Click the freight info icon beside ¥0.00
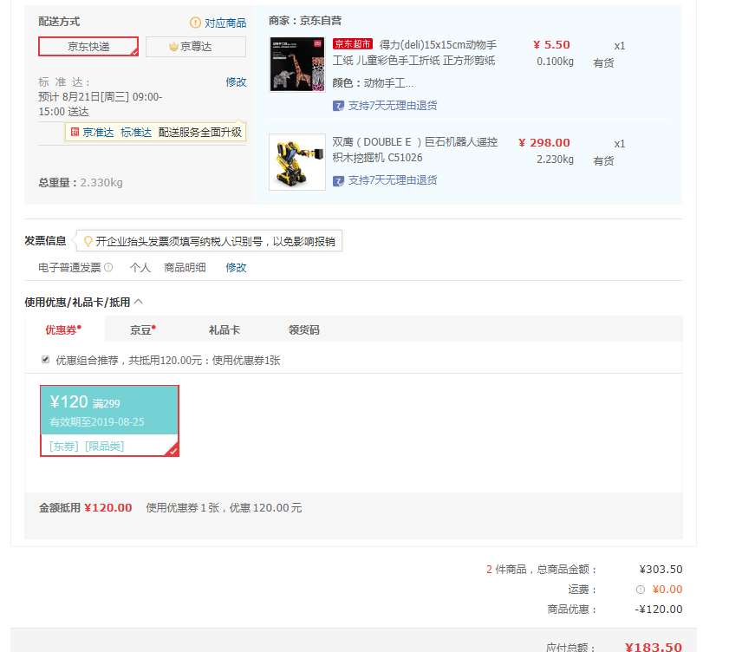The image size is (742, 652). tap(641, 590)
